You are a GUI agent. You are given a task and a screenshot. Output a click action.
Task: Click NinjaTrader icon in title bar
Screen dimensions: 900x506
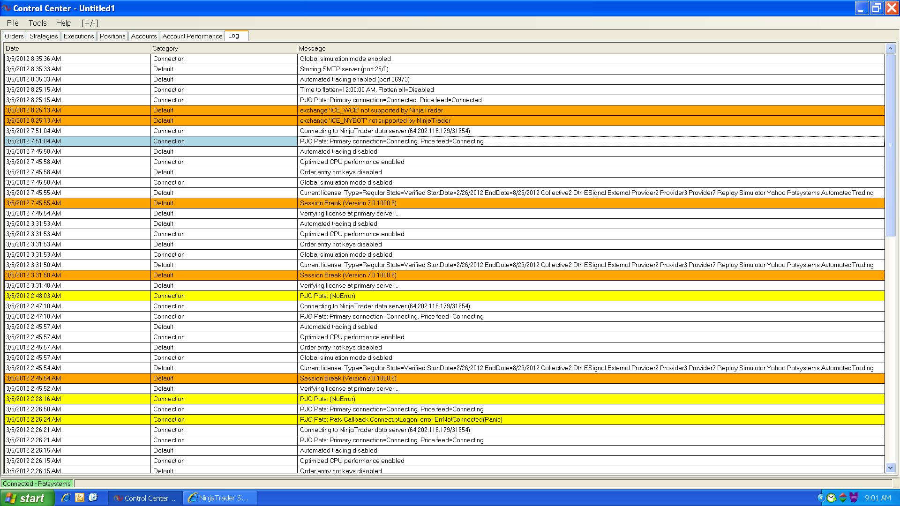pos(6,8)
